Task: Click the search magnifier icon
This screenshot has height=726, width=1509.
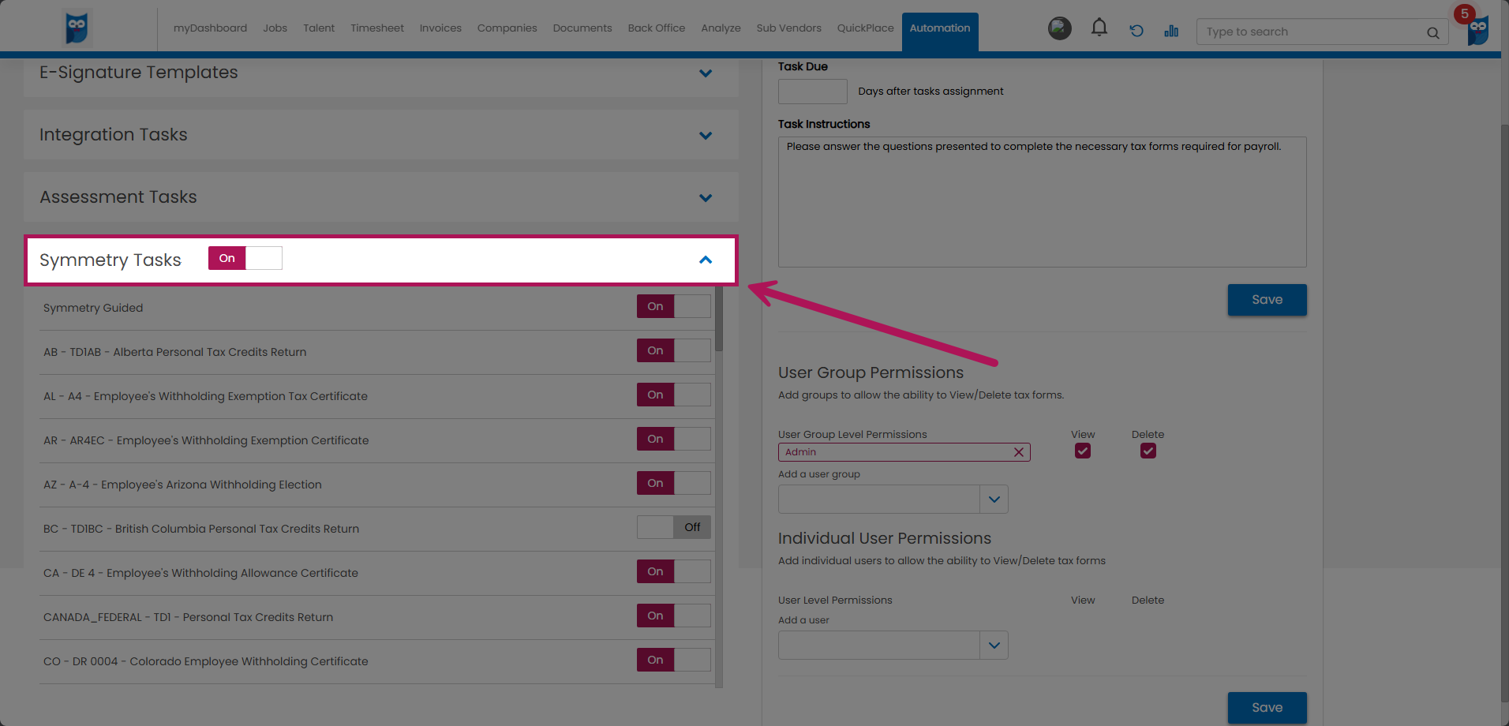Action: 1432,32
